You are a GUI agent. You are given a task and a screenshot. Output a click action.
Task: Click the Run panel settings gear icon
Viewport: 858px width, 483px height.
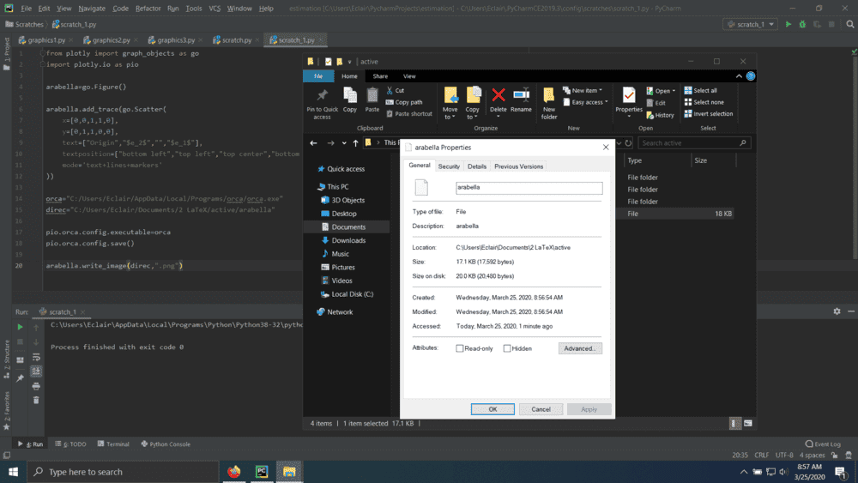(837, 311)
